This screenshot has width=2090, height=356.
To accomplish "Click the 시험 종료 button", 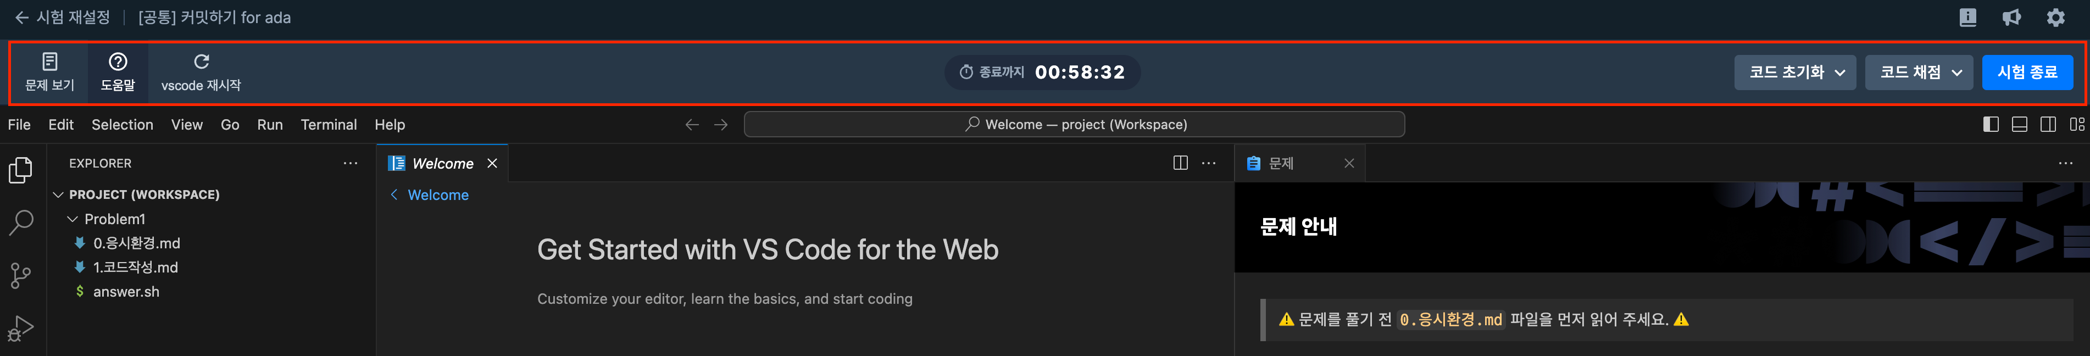I will 2027,72.
